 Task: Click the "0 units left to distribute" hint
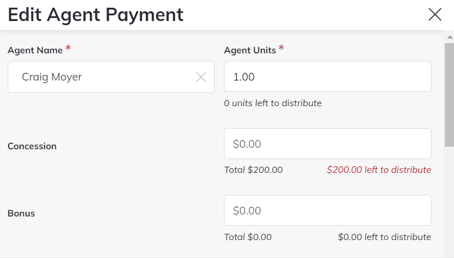pyautogui.click(x=273, y=103)
